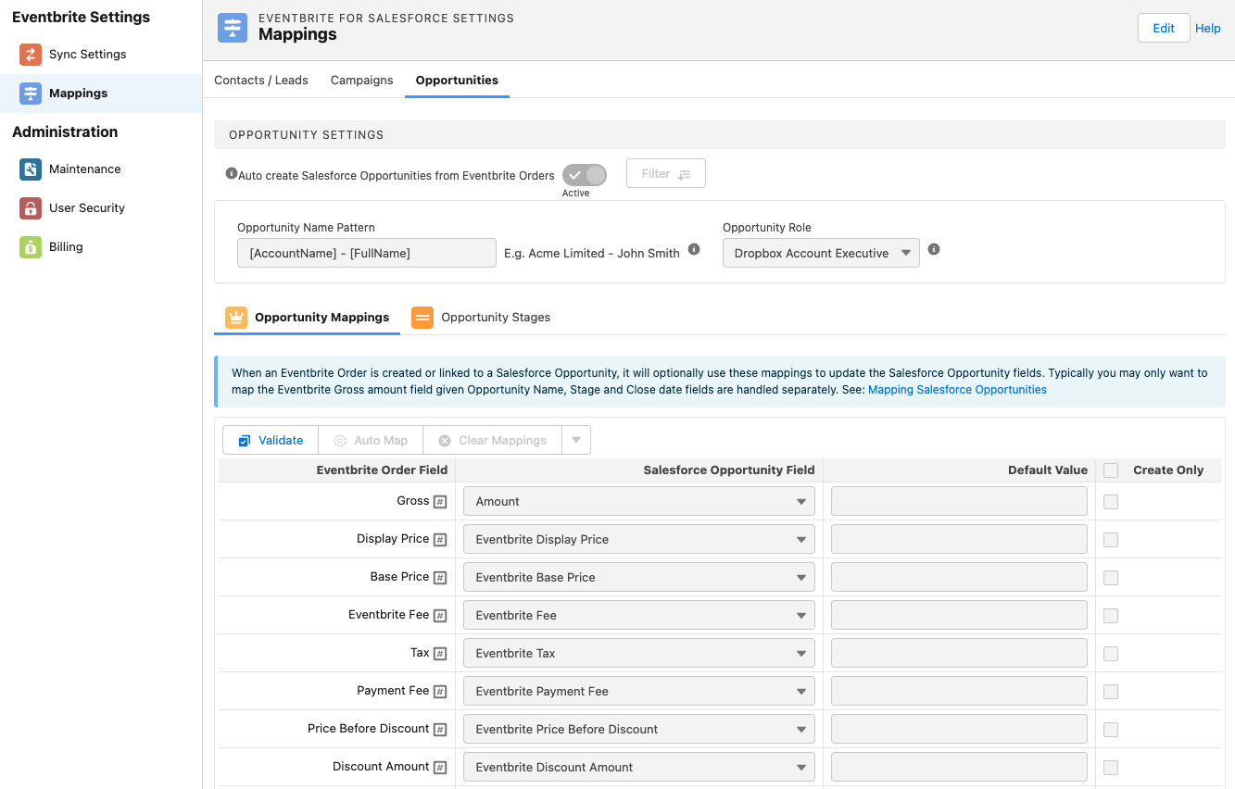Click number type icon beside Discount Amount
Viewport: 1235px width, 789px height.
(440, 768)
